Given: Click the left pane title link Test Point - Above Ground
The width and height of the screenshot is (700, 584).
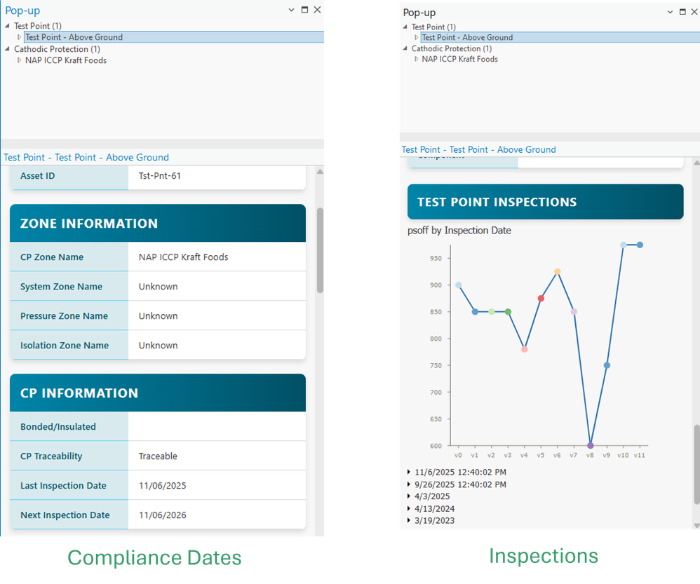Looking at the screenshot, I should (86, 158).
